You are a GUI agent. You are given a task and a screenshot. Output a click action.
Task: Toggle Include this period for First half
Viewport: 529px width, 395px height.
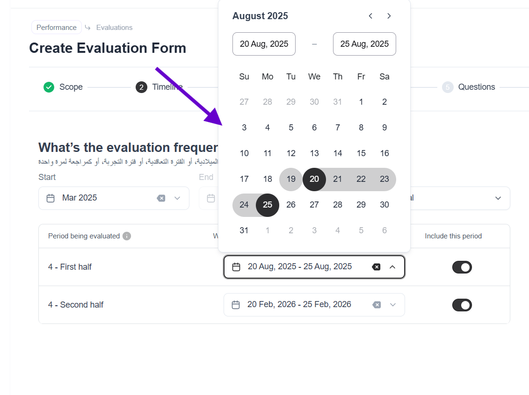pyautogui.click(x=462, y=267)
